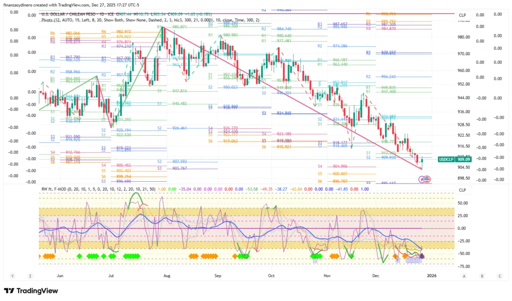Screen dimensions: 512x301
Task: Click the TradingView logo at bottom left
Action: pyautogui.click(x=31, y=291)
